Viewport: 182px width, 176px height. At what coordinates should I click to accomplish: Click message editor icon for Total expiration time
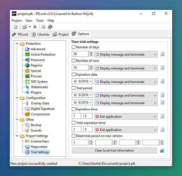[162, 130]
